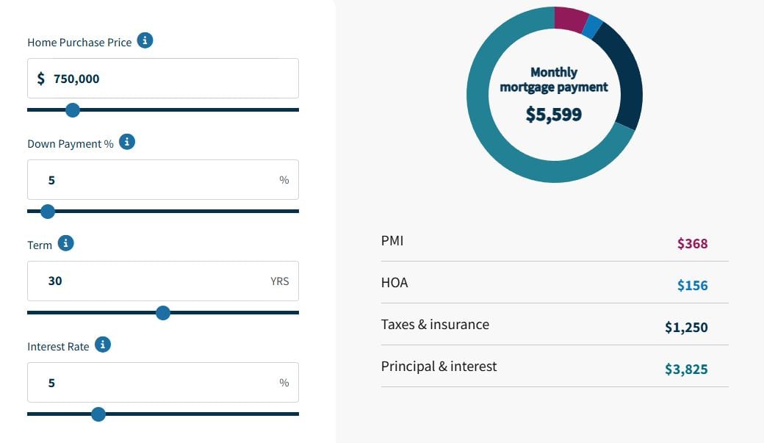Focus the Interest Rate input field

163,383
